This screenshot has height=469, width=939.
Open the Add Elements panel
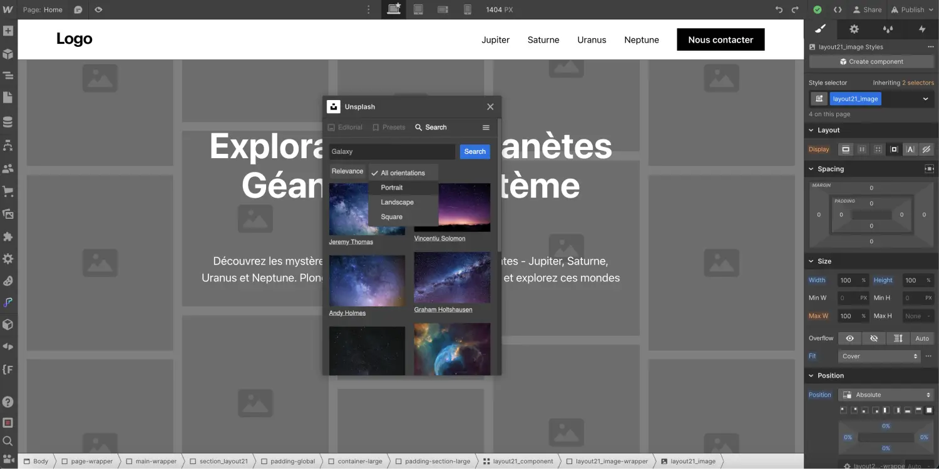(x=8, y=30)
